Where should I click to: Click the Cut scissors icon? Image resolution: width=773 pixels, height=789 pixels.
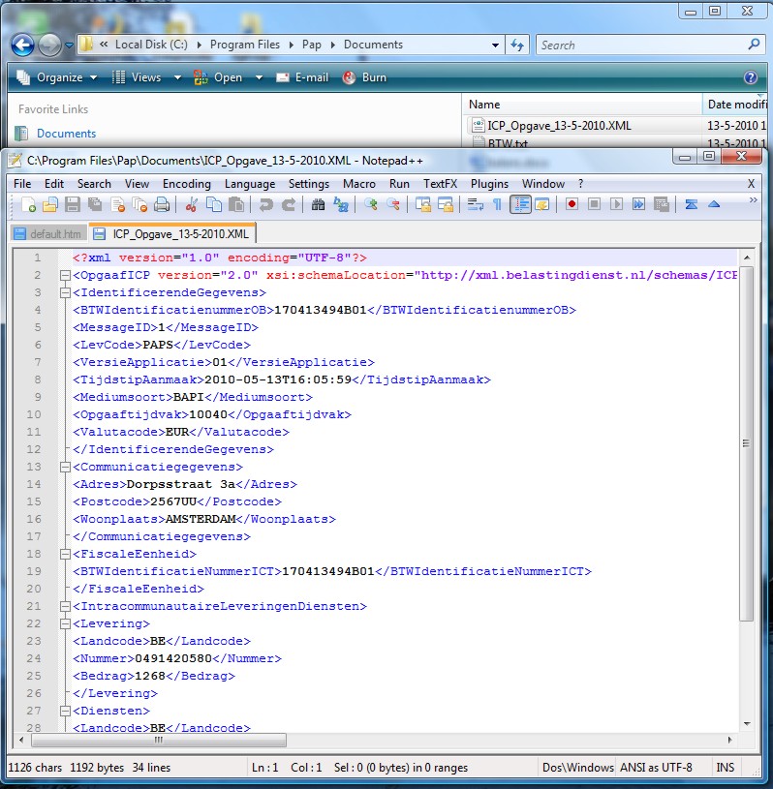tap(191, 204)
